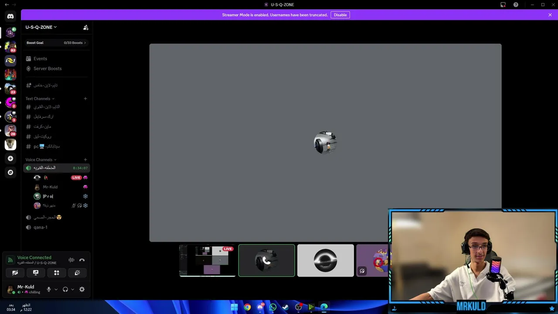The width and height of the screenshot is (558, 314).
Task: Open WhatsApp from taskbar
Action: (273, 307)
